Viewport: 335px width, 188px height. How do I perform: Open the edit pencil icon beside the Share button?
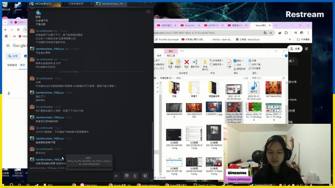(x=306, y=49)
